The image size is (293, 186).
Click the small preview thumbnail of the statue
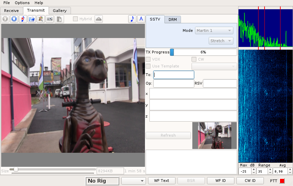215,136
